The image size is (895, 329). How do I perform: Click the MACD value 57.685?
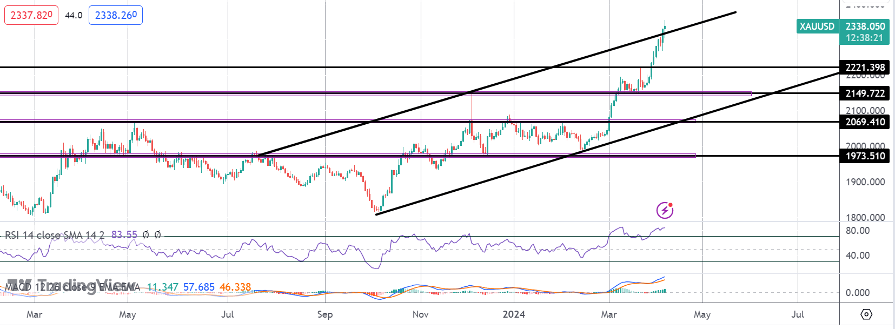coord(199,287)
